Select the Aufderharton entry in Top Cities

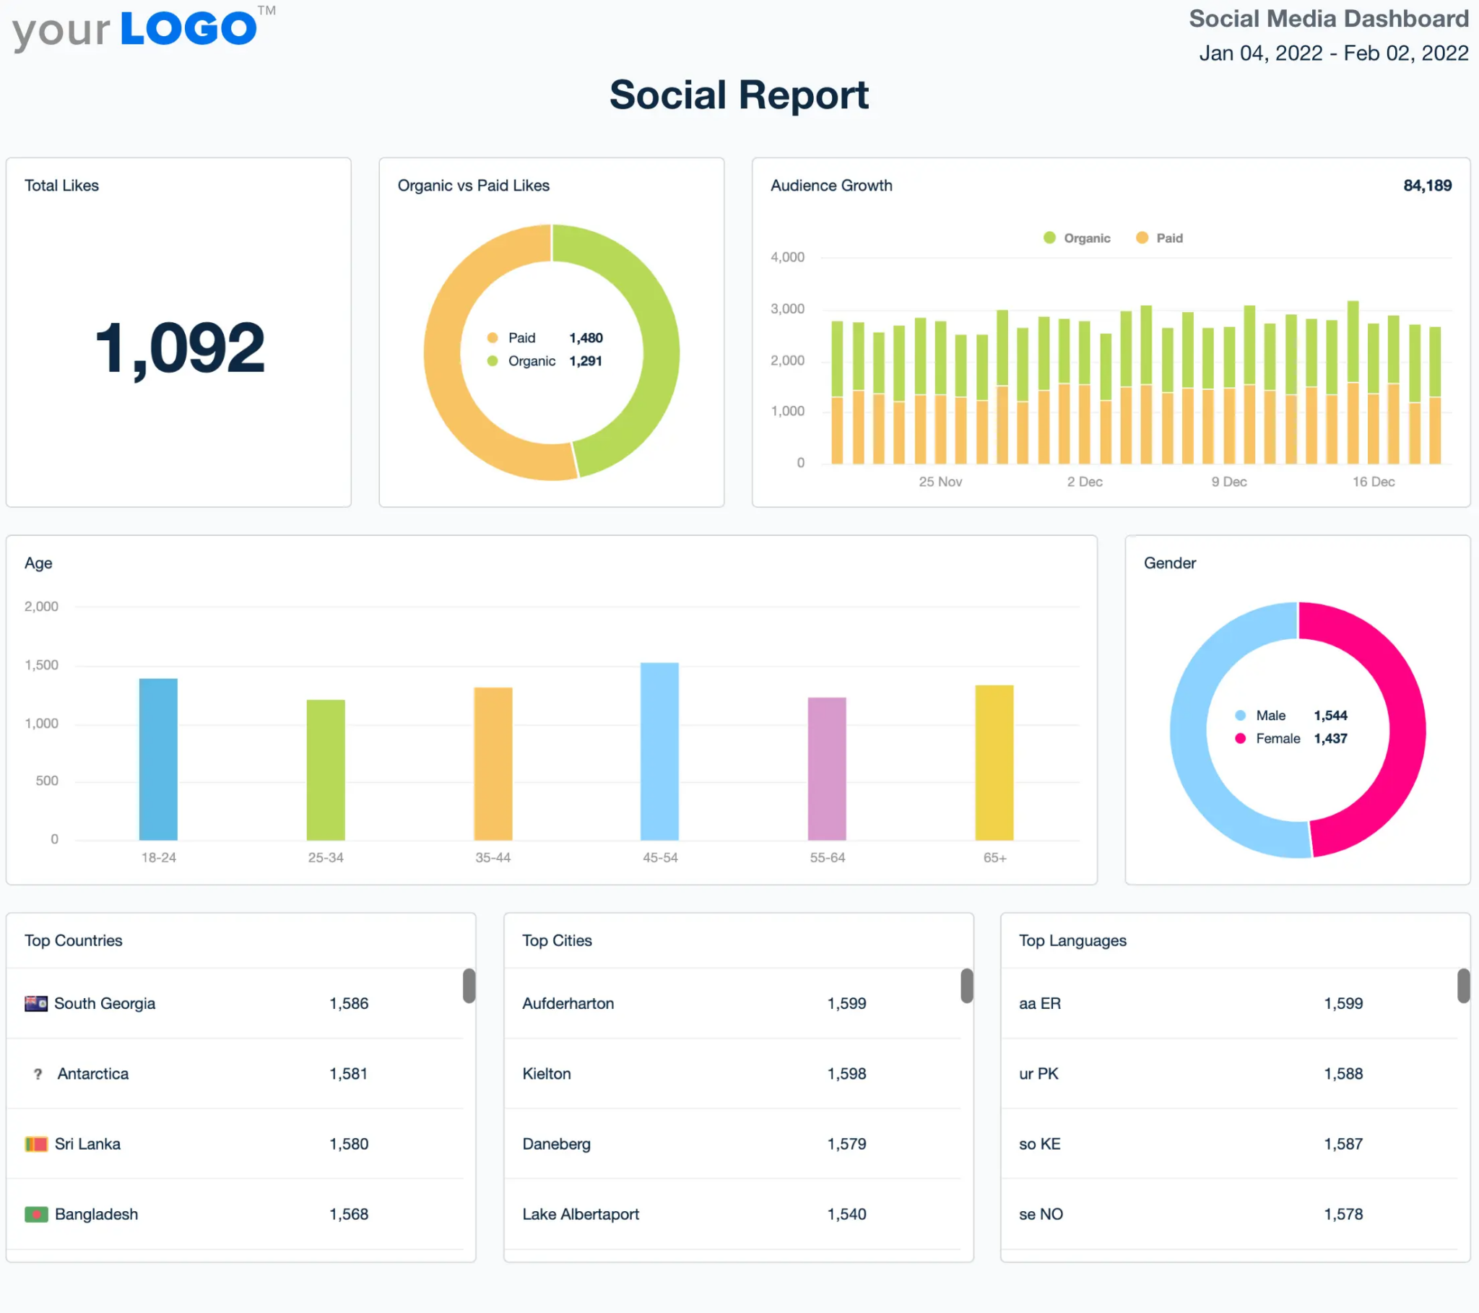click(x=568, y=1003)
